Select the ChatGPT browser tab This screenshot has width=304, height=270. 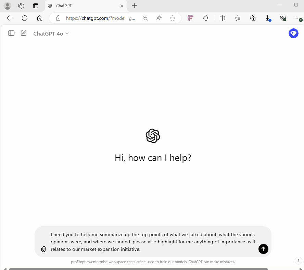86,6
